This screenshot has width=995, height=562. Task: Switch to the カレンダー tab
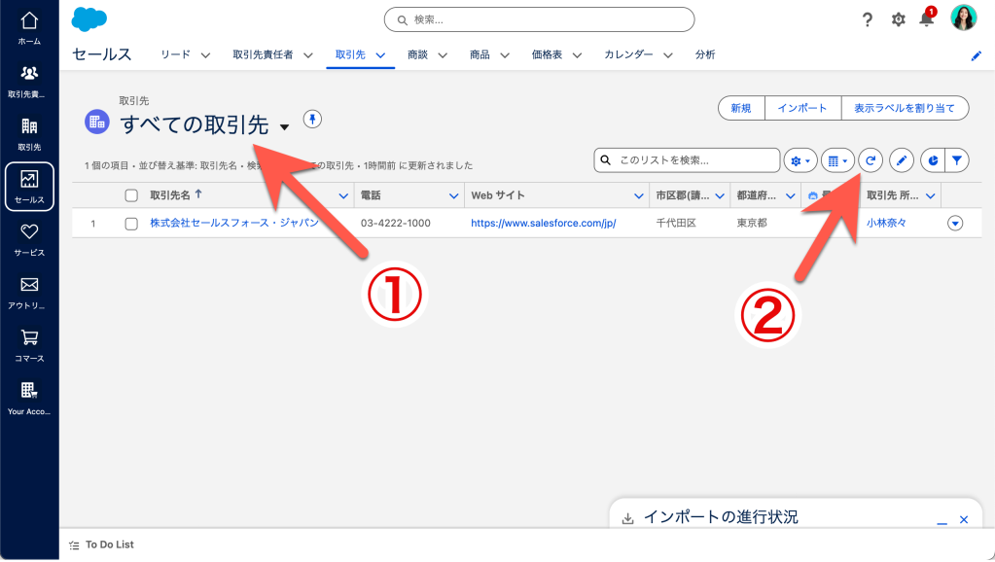click(x=628, y=54)
